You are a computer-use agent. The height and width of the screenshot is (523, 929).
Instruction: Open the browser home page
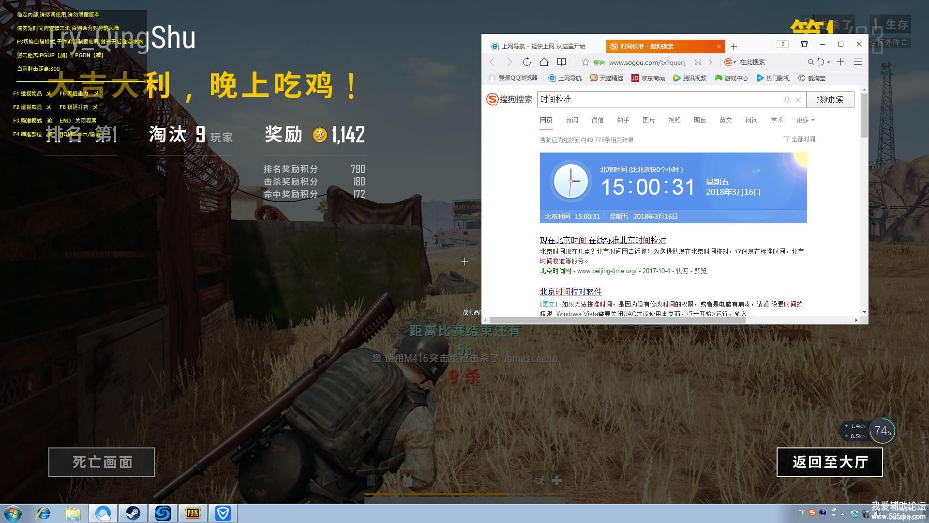pos(544,62)
